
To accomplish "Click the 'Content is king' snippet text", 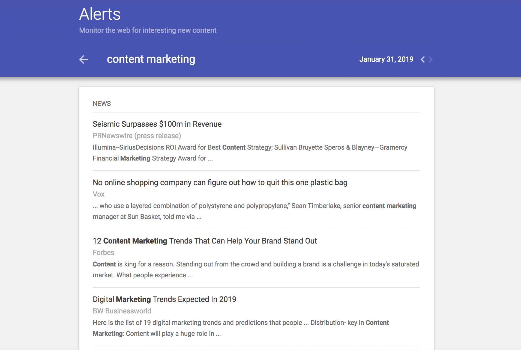I will (x=256, y=269).
